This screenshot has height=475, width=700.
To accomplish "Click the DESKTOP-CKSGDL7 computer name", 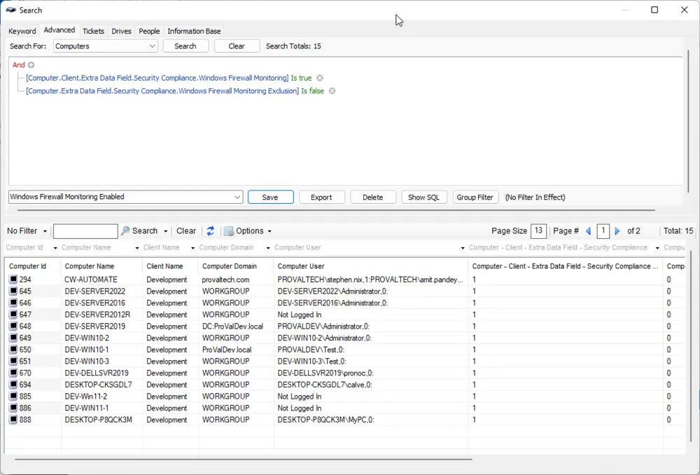I will point(98,385).
